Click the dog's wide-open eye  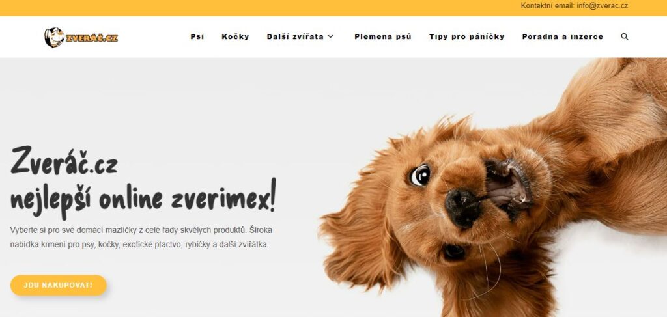[x=420, y=175]
